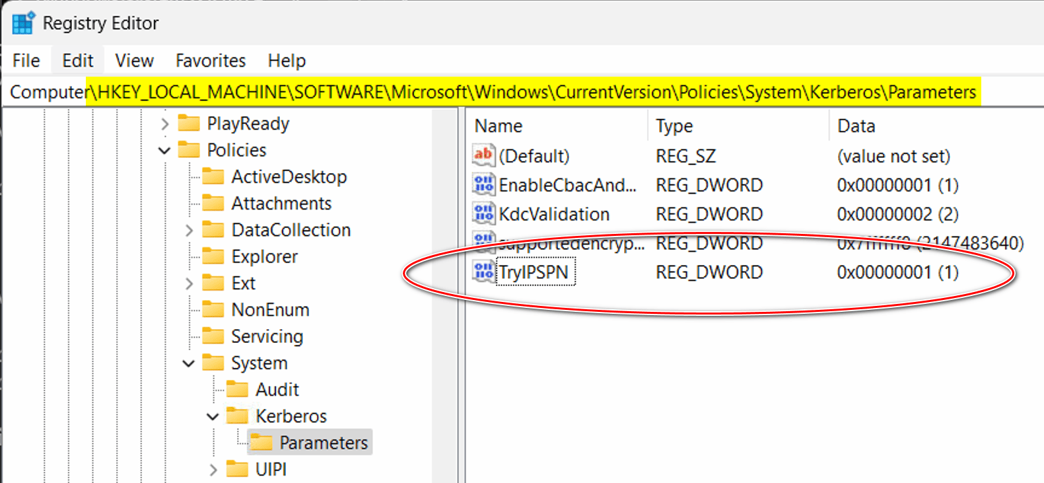Click the Data column header
The height and width of the screenshot is (483, 1044).
856,126
